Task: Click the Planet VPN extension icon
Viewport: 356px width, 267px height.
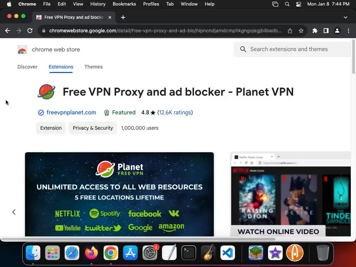Action: coord(47,92)
